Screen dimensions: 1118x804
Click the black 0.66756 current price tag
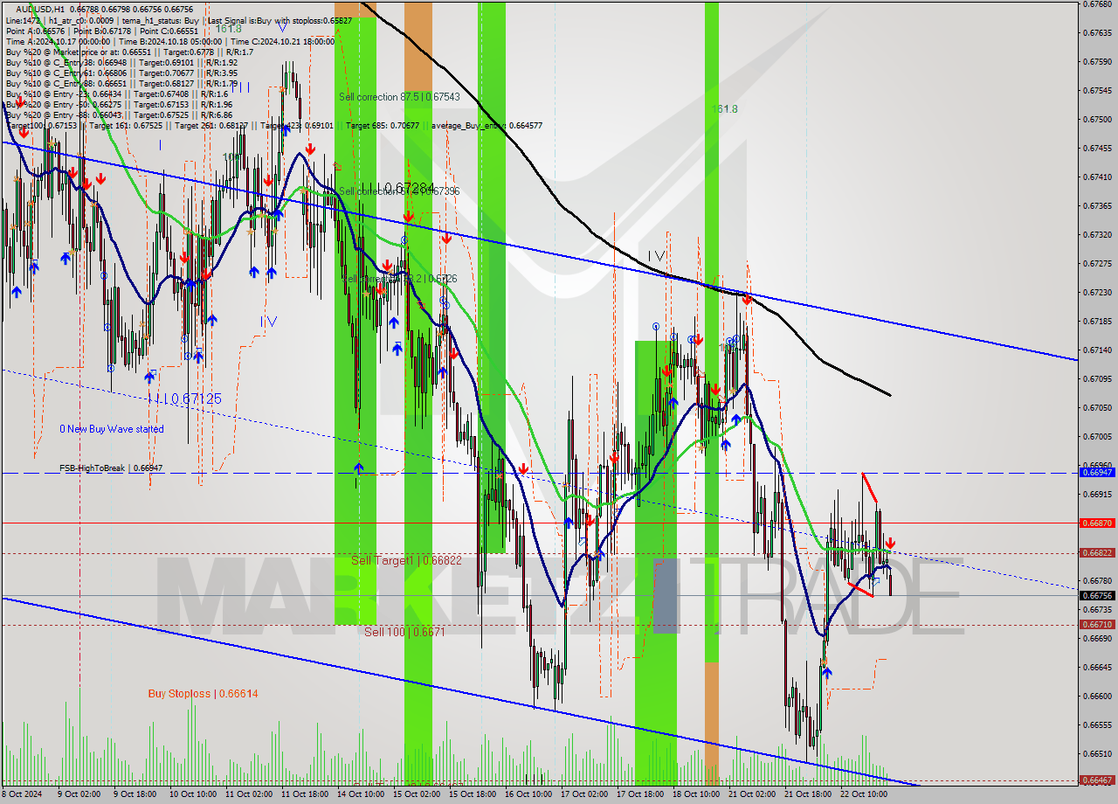1097,596
